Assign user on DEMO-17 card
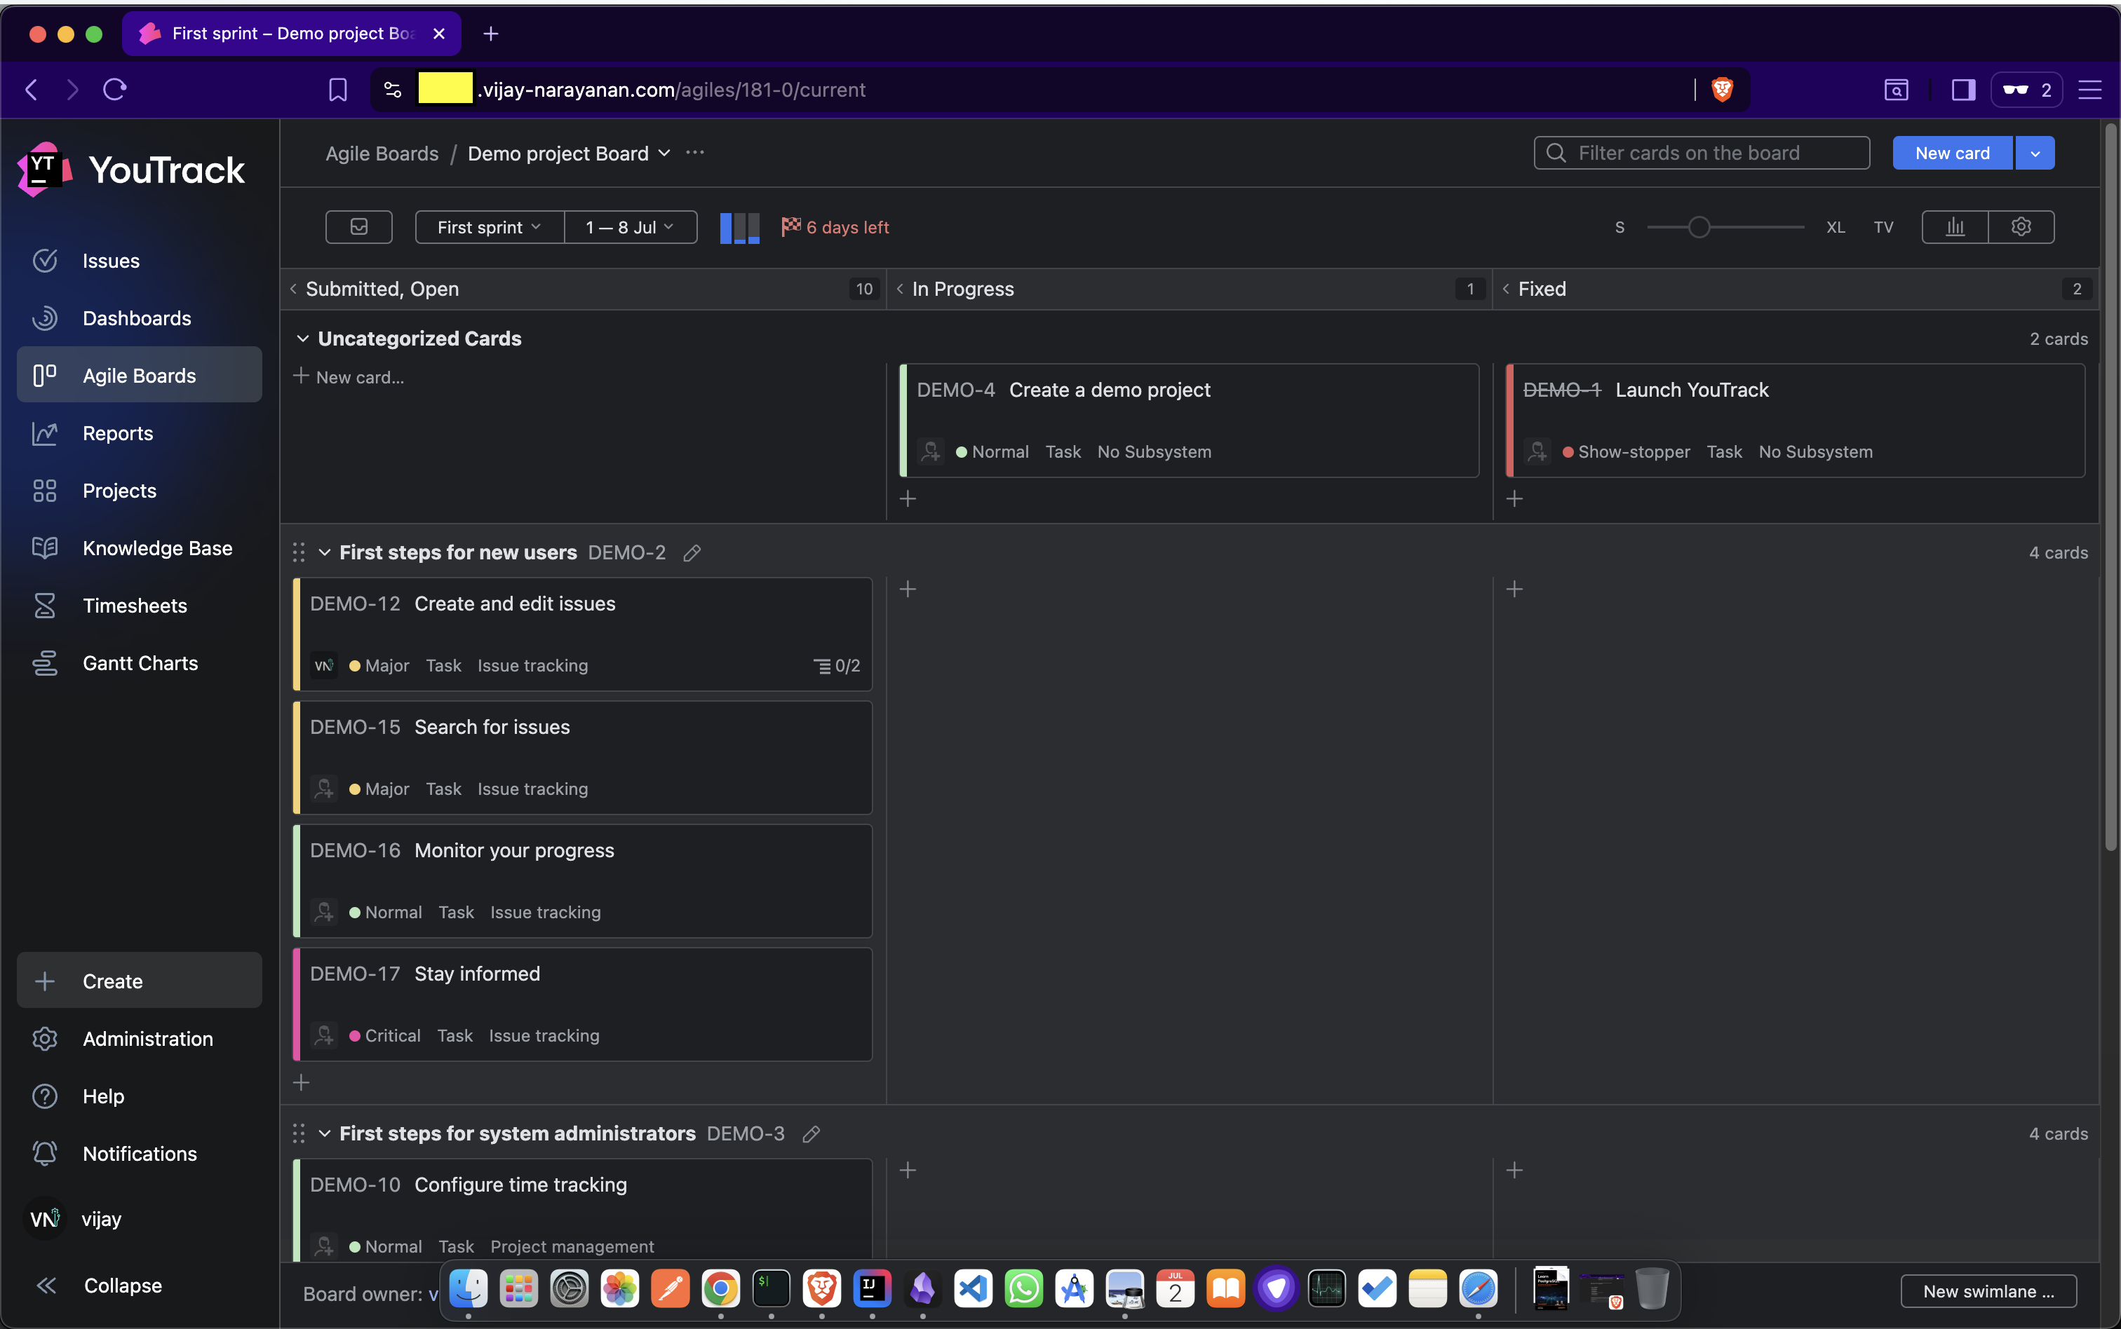 click(x=323, y=1035)
